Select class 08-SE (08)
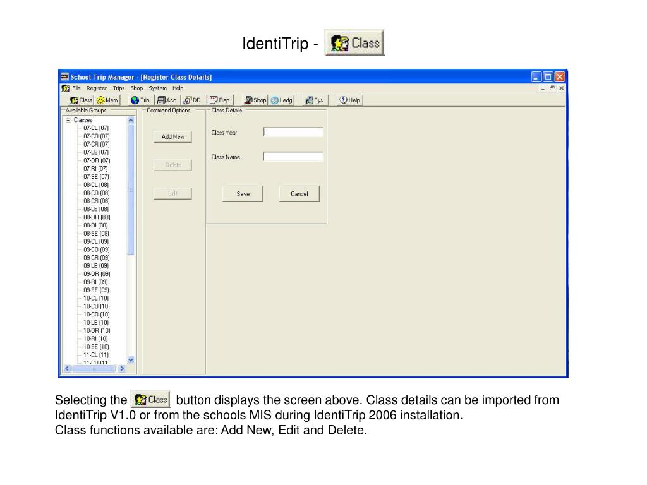Image resolution: width=647 pixels, height=485 pixels. (x=96, y=234)
